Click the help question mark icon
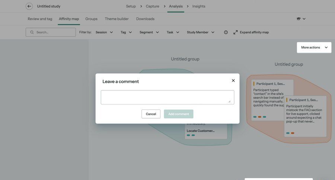335x180 pixels. [x=226, y=32]
